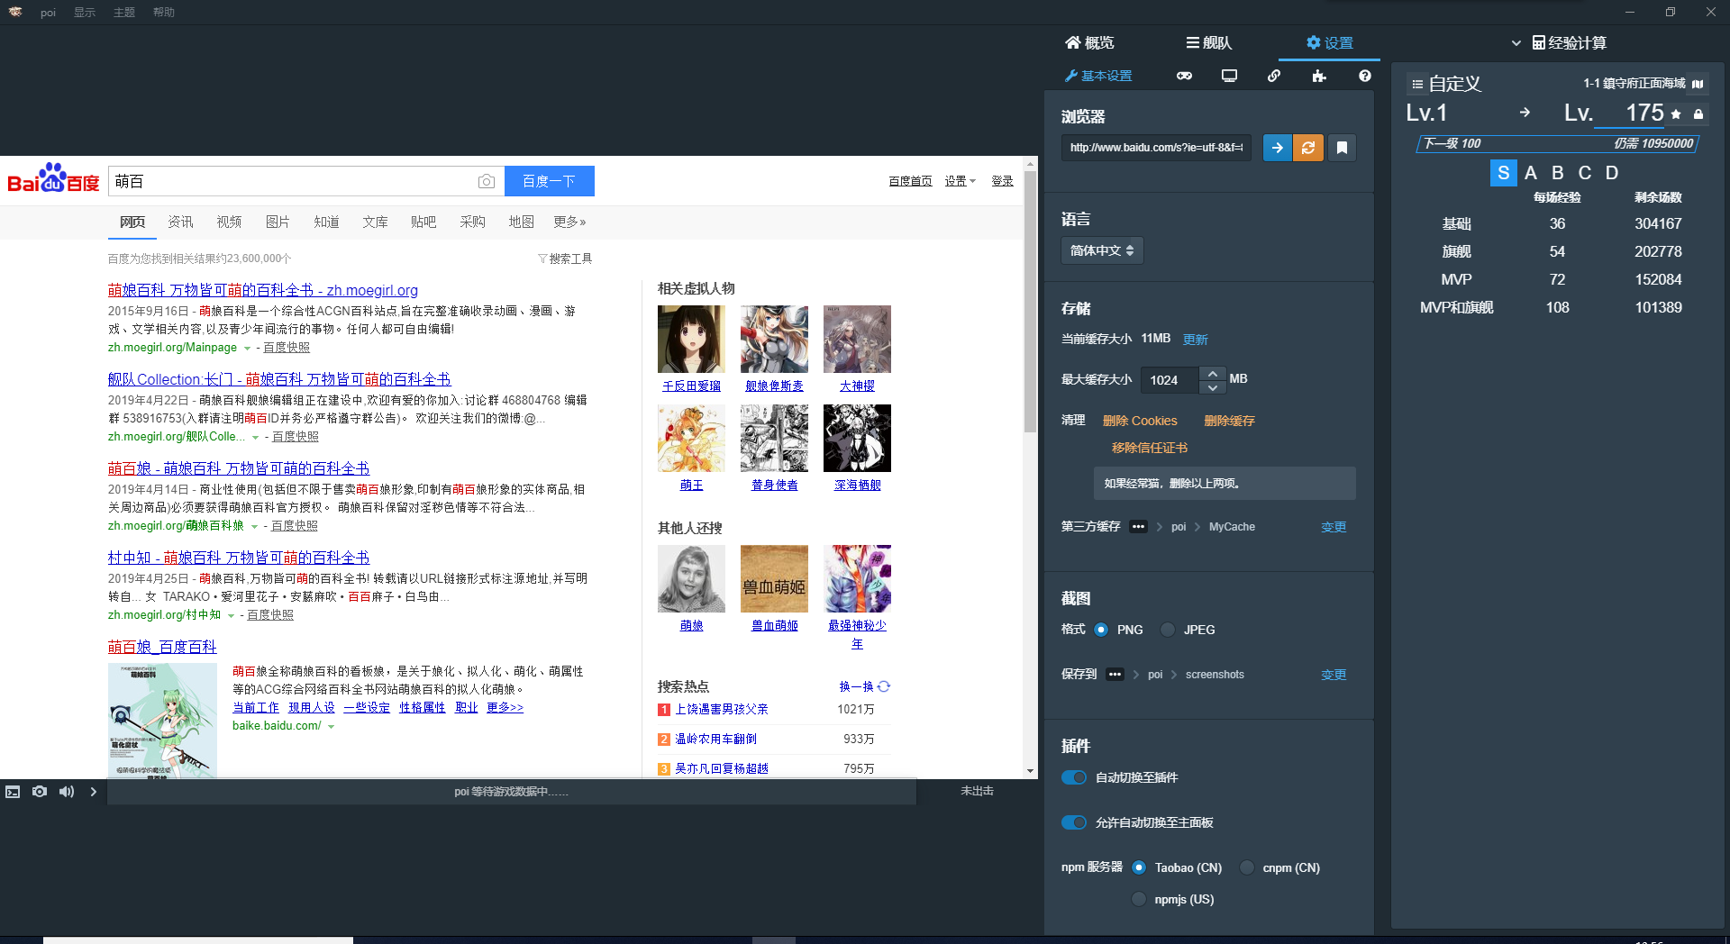The height and width of the screenshot is (944, 1730).
Task: Enable the 自动切换至插件 toggle
Action: pyautogui.click(x=1073, y=777)
